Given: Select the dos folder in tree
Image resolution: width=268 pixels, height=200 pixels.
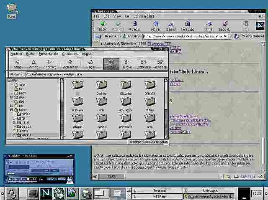Looking at the screenshot, I should click(20, 101).
